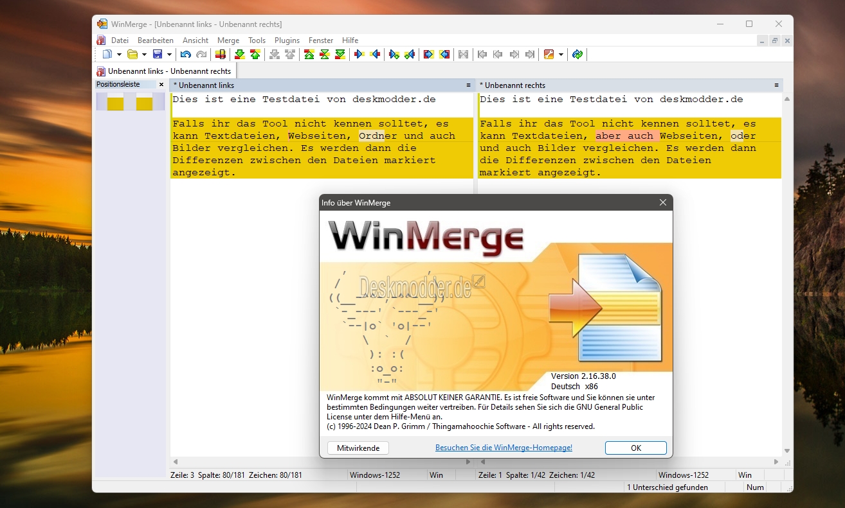Open the Bearbeiten menu
Image resolution: width=845 pixels, height=508 pixels.
pos(156,40)
